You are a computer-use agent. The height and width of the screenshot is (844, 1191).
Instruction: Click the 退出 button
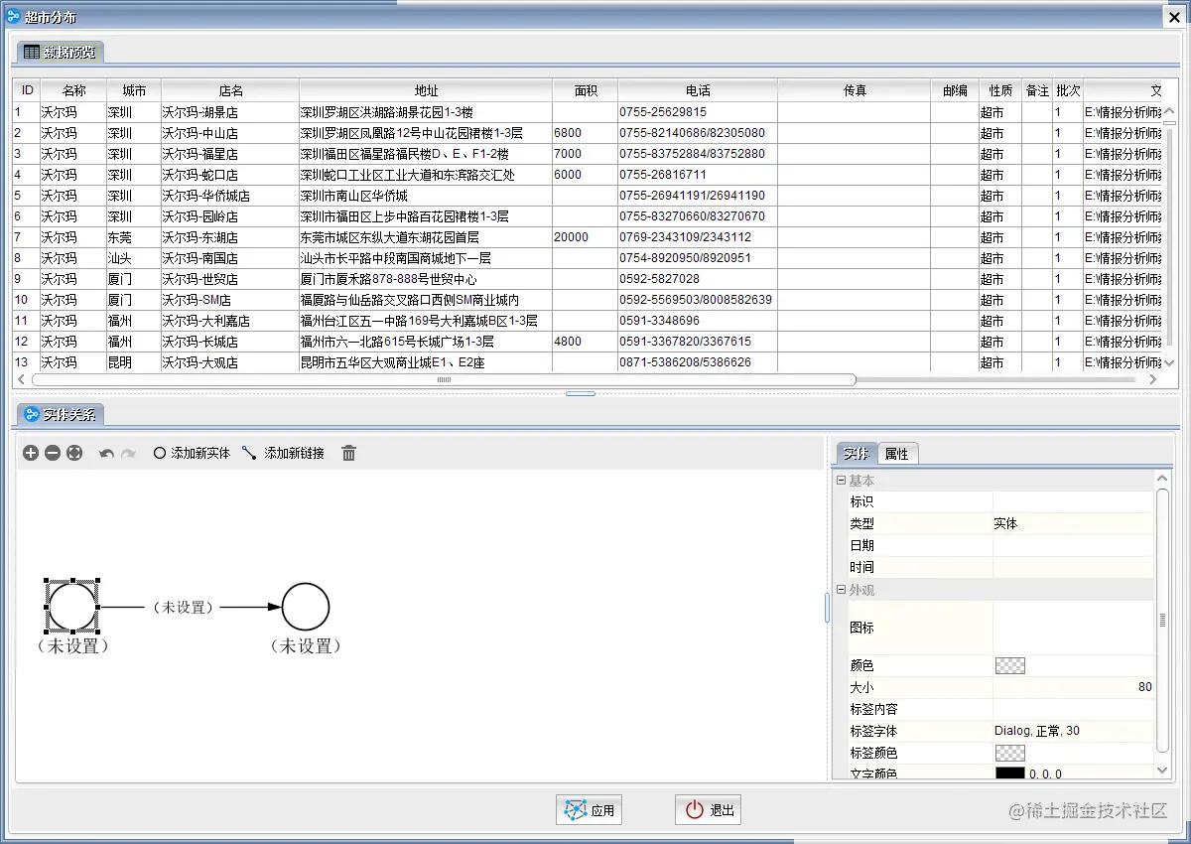point(708,810)
